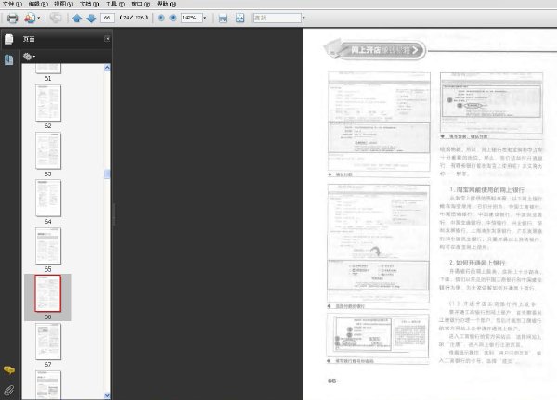Open the 文档 (Document) menu
This screenshot has width=557, height=400.
[x=89, y=4]
